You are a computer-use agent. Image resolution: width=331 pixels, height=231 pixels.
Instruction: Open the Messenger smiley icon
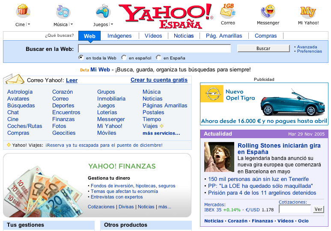[x=268, y=11]
